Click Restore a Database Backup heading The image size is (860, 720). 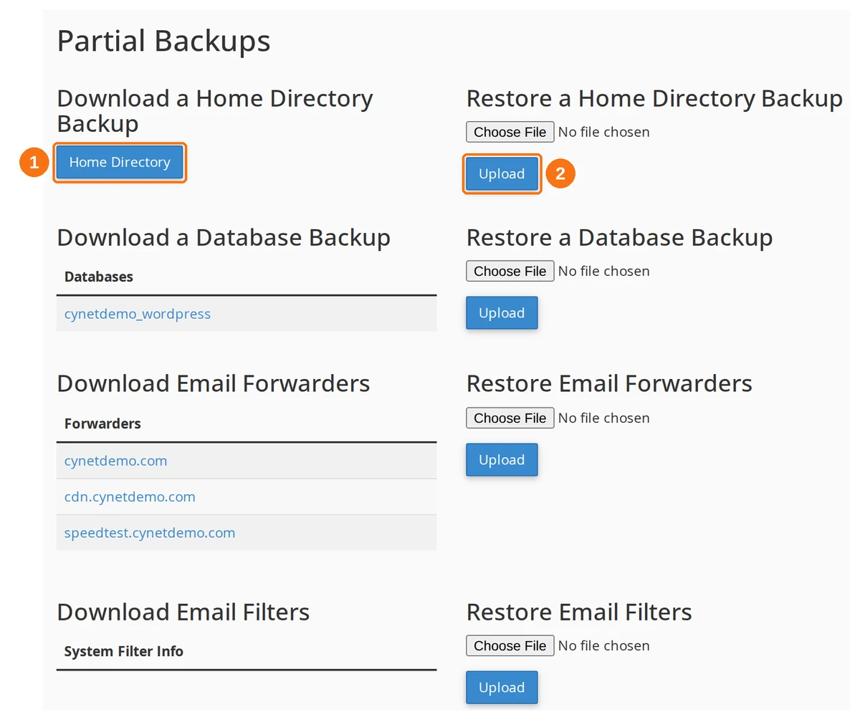619,237
